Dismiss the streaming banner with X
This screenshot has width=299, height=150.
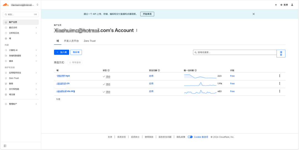click(x=254, y=14)
